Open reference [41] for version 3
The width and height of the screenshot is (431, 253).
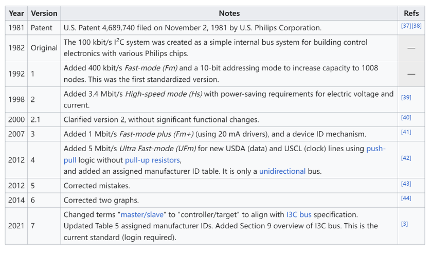tap(406, 132)
